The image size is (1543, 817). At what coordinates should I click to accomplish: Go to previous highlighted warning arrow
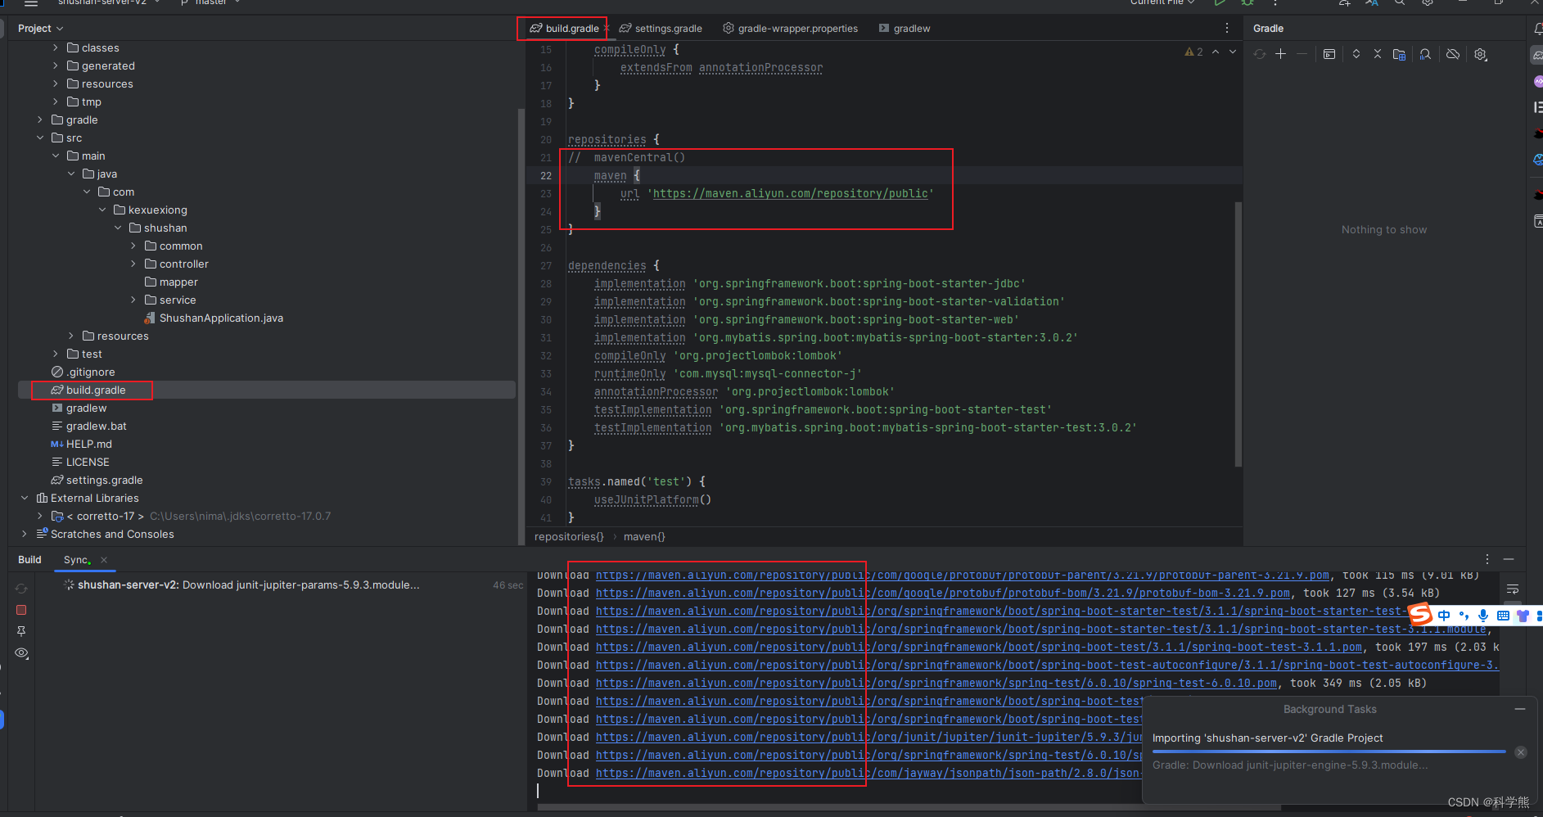click(1216, 52)
